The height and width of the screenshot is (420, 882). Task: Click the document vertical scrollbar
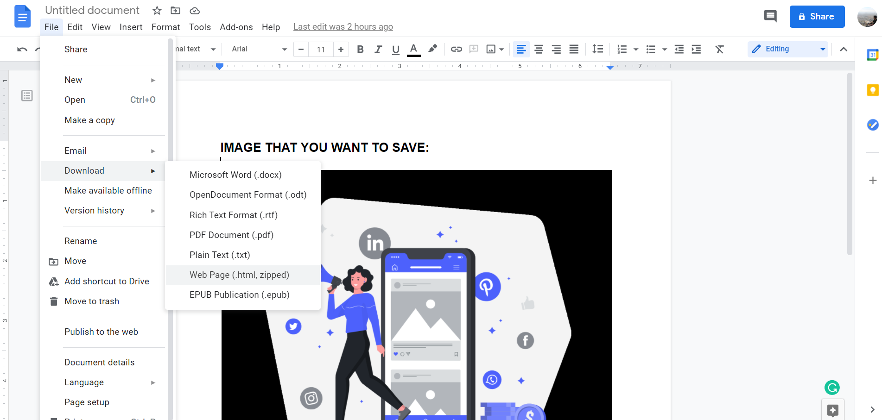tap(850, 163)
